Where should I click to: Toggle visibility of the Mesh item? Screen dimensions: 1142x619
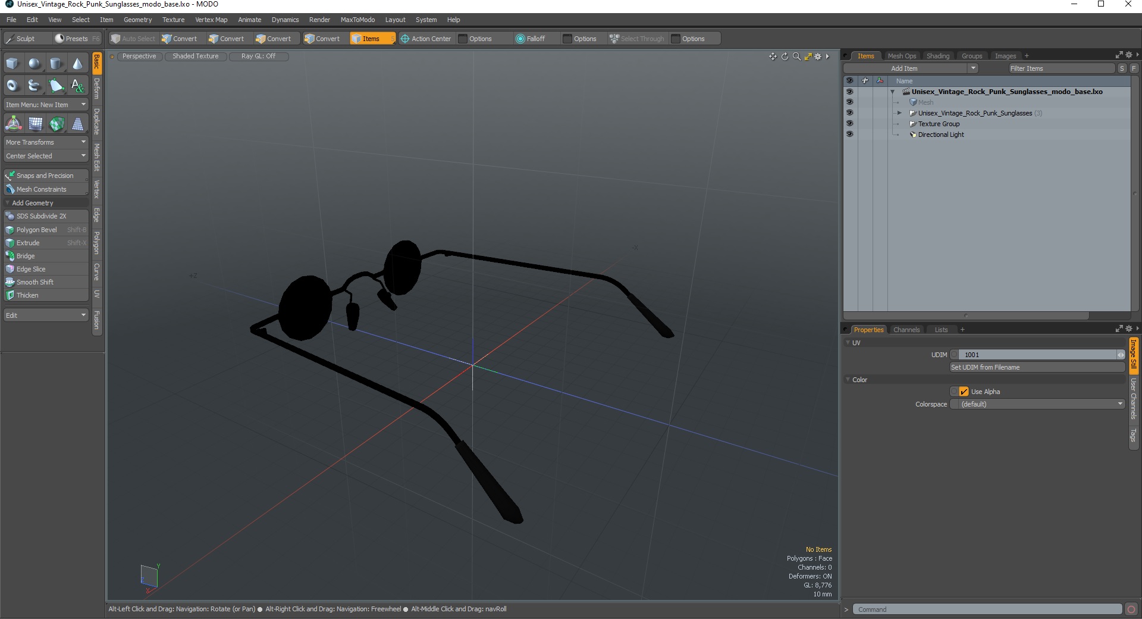[x=849, y=102]
